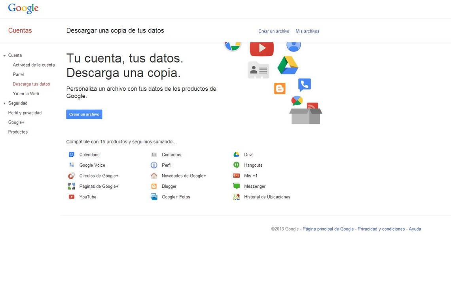Click the Círculos de Google+ icon
This screenshot has width=451, height=301.
72,176
